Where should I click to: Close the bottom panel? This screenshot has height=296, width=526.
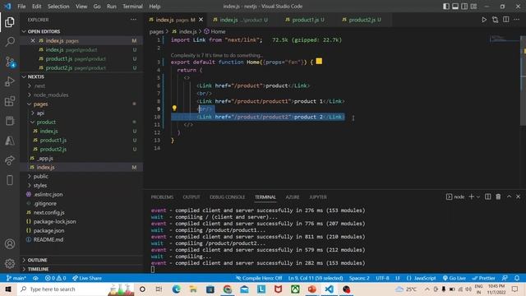coord(518,197)
